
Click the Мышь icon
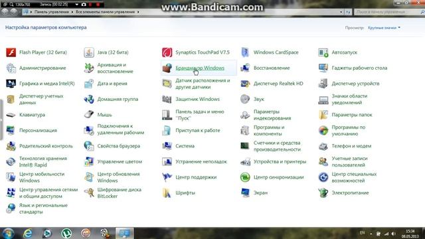[89, 115]
